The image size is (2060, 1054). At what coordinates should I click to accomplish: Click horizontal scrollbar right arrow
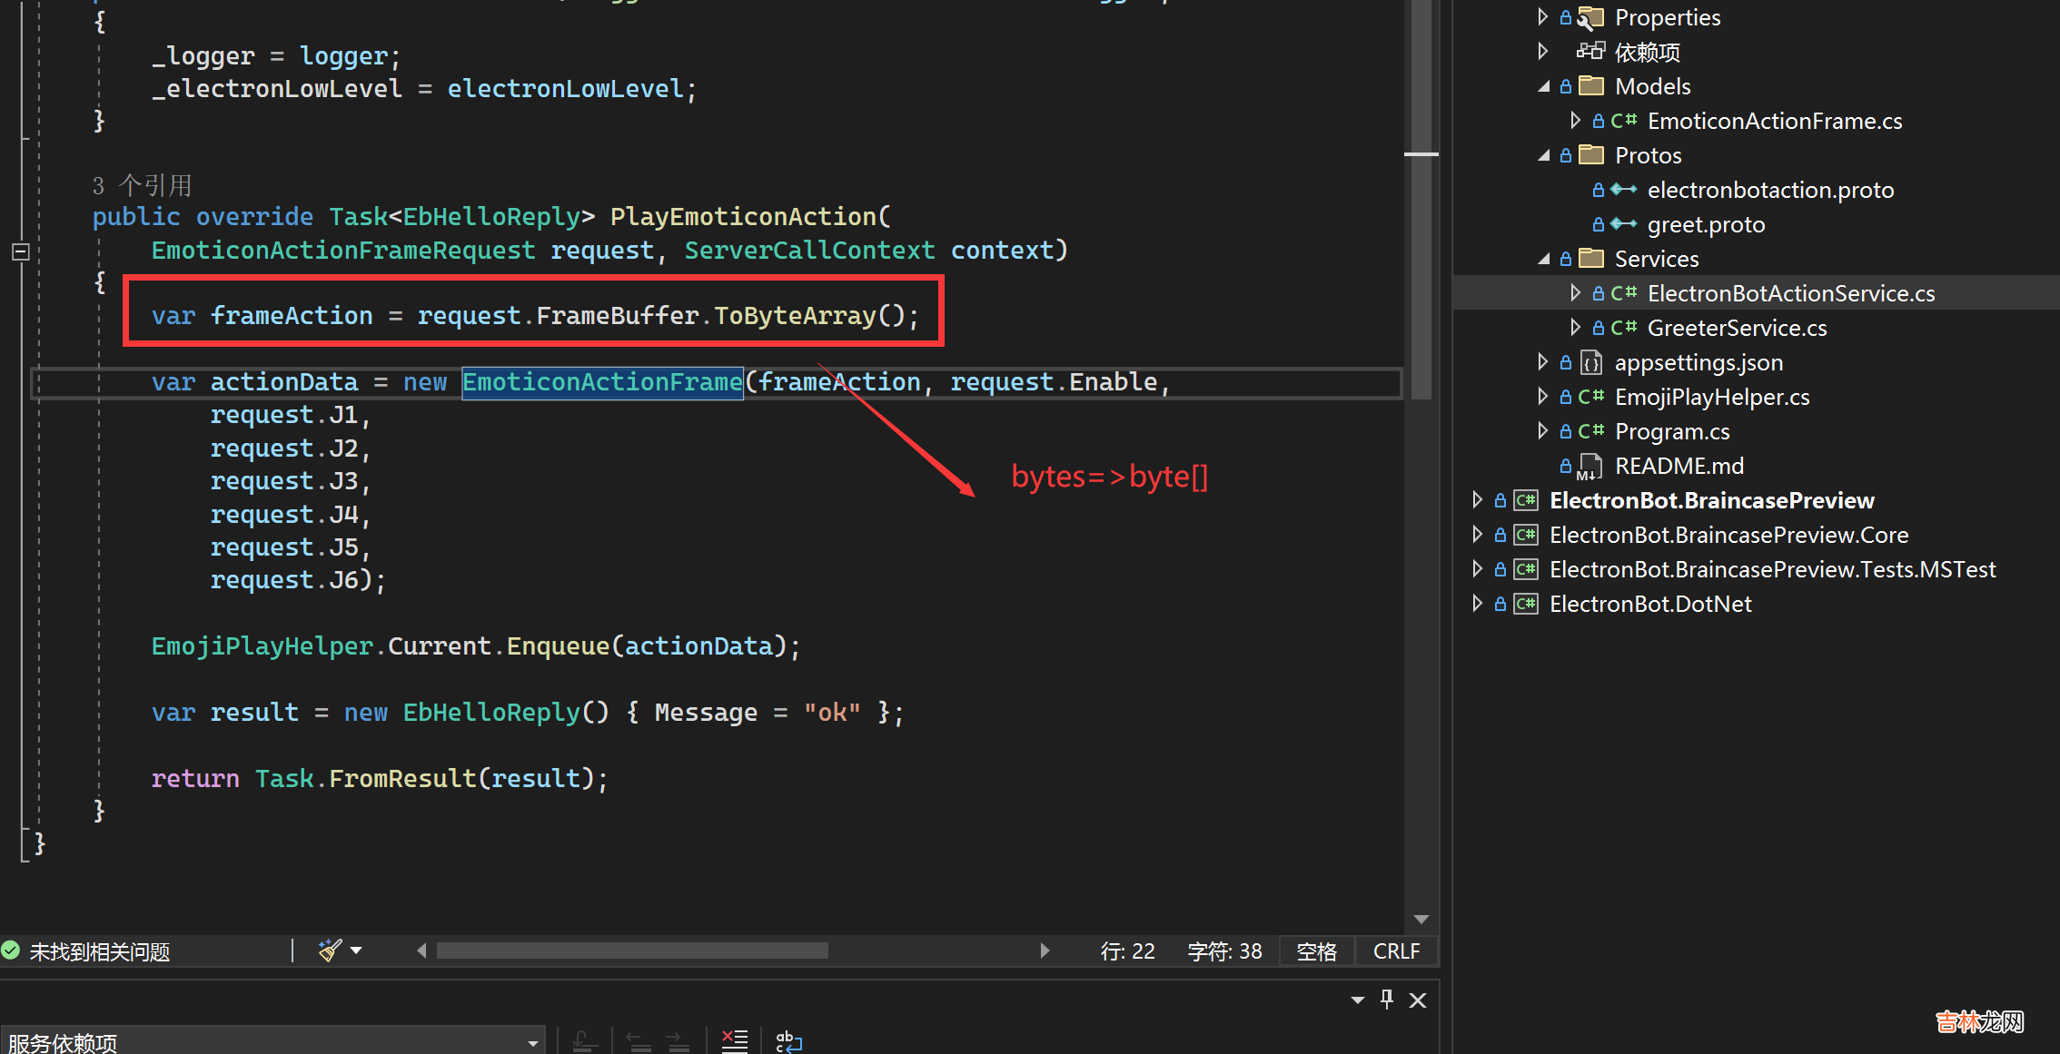click(x=1045, y=951)
